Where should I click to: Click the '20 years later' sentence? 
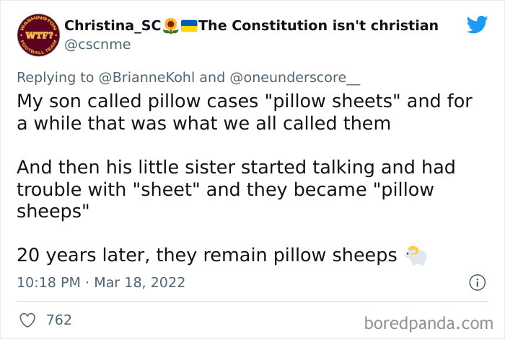[206, 256]
